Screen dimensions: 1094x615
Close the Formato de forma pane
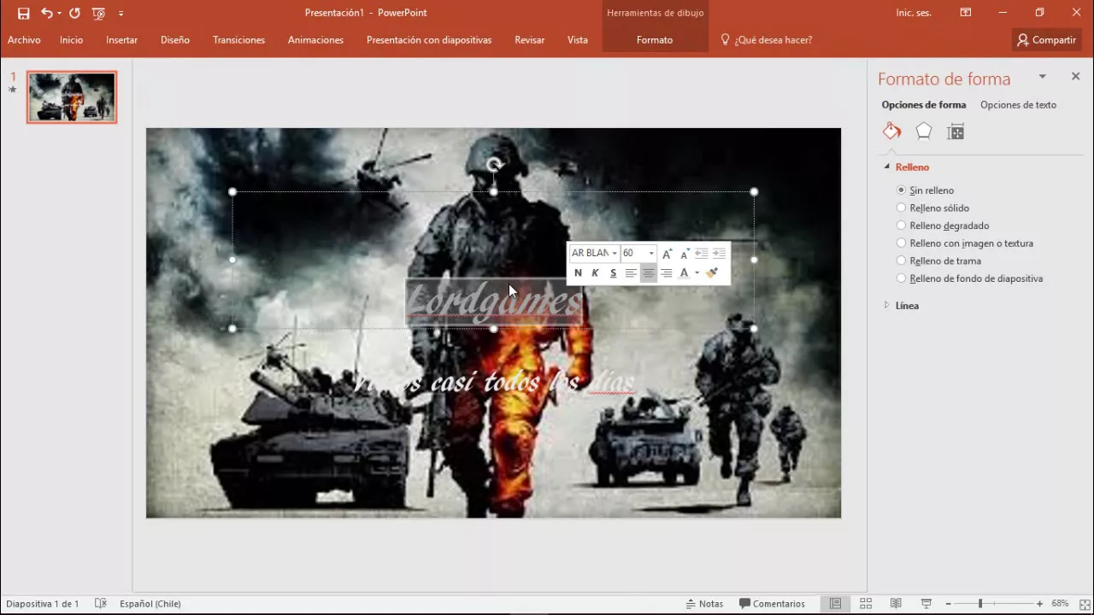coord(1075,77)
